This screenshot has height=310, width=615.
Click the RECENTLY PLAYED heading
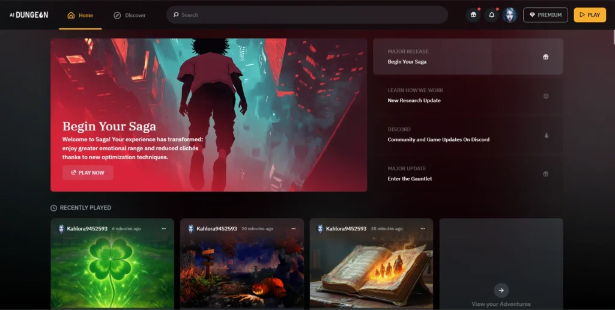click(x=85, y=208)
